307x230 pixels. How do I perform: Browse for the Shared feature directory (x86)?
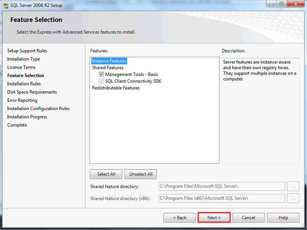pos(293,198)
